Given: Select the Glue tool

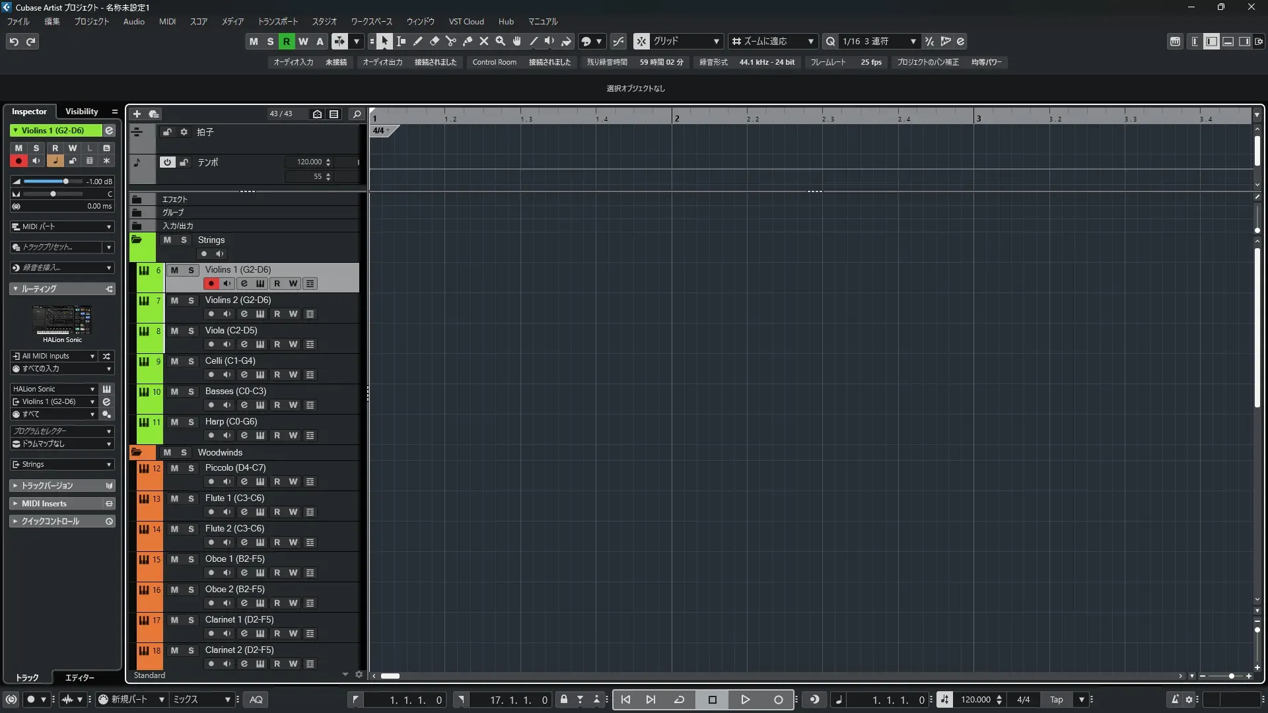Looking at the screenshot, I should pyautogui.click(x=467, y=42).
